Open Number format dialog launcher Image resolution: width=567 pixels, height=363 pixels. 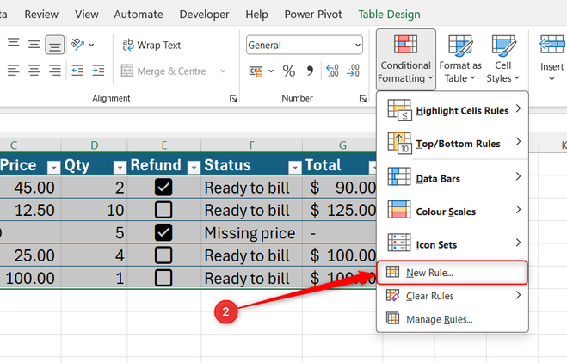point(363,98)
